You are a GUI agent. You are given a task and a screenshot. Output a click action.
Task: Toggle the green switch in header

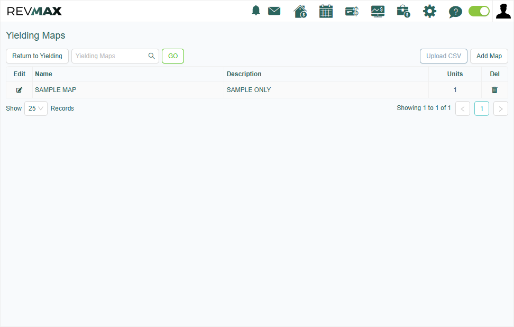pos(479,11)
